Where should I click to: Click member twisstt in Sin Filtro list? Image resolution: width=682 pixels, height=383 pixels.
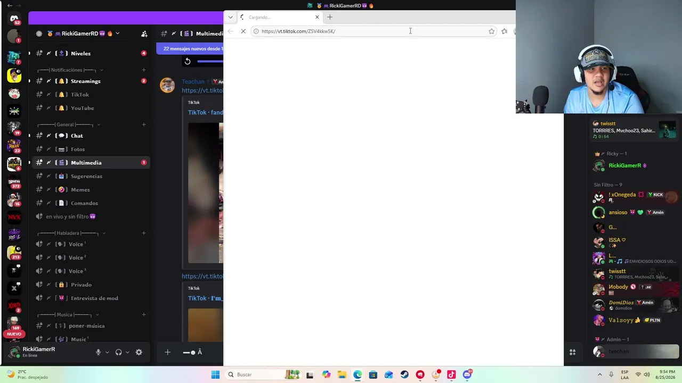tap(635, 274)
